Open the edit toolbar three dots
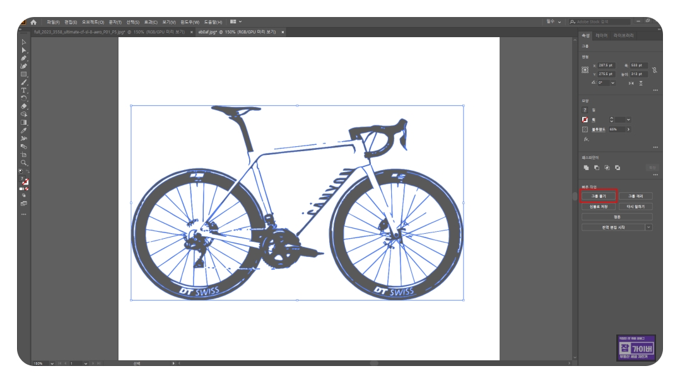This screenshot has height=383, width=680. click(x=24, y=214)
